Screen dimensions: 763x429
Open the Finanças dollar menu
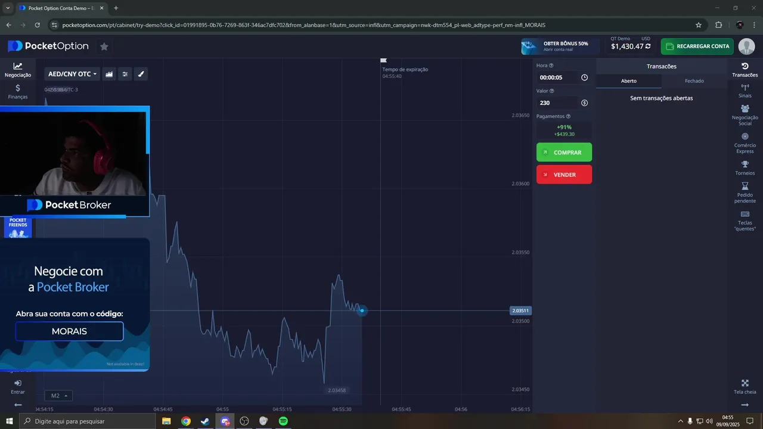point(18,91)
